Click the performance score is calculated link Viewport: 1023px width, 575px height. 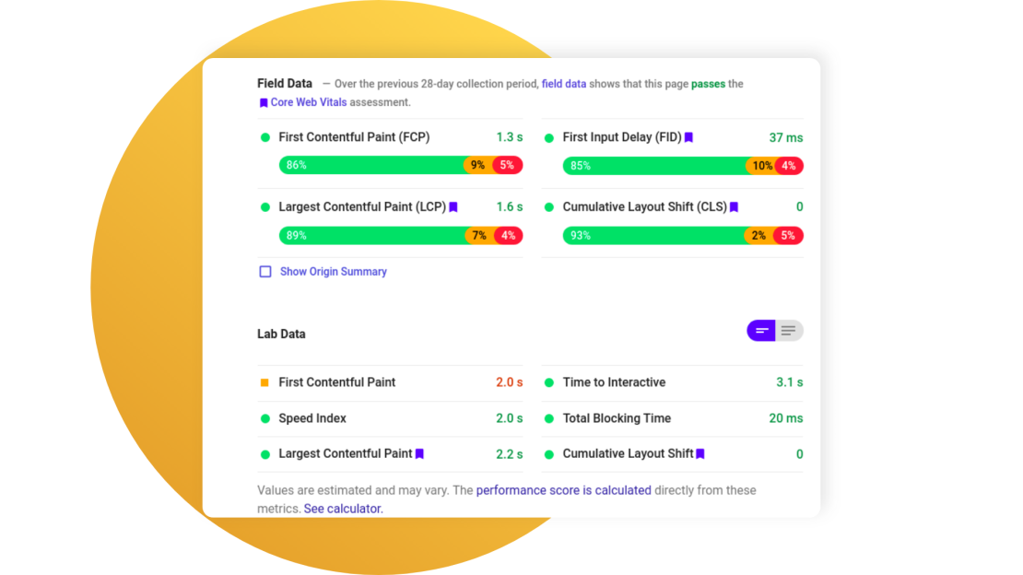coord(563,490)
